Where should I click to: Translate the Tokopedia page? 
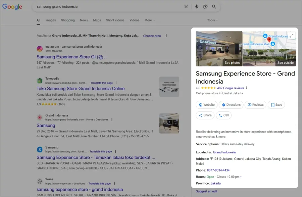101,83
